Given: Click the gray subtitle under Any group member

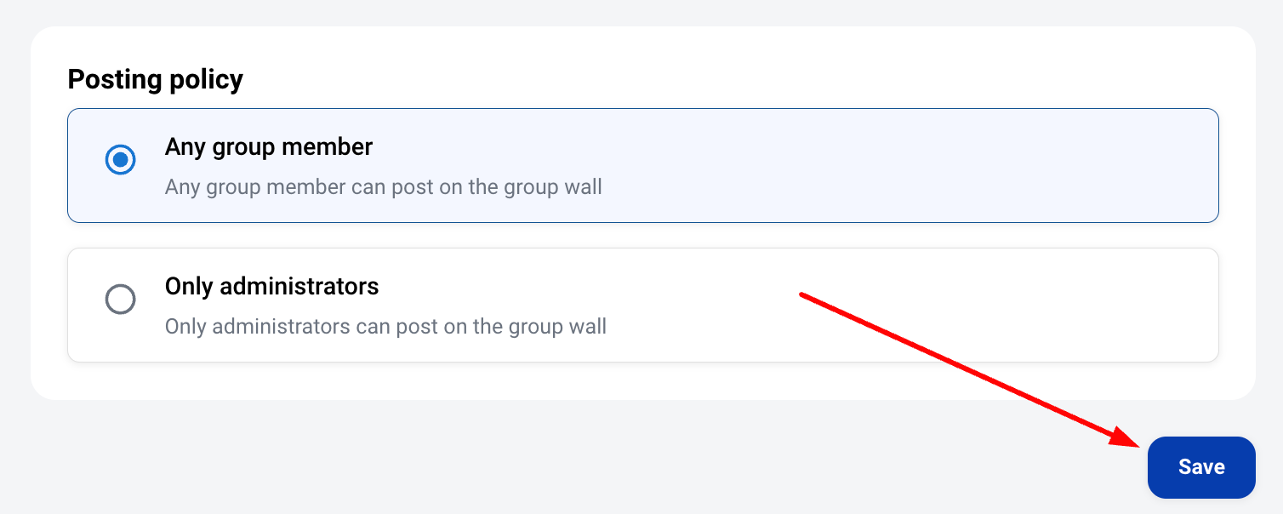Looking at the screenshot, I should pyautogui.click(x=383, y=186).
